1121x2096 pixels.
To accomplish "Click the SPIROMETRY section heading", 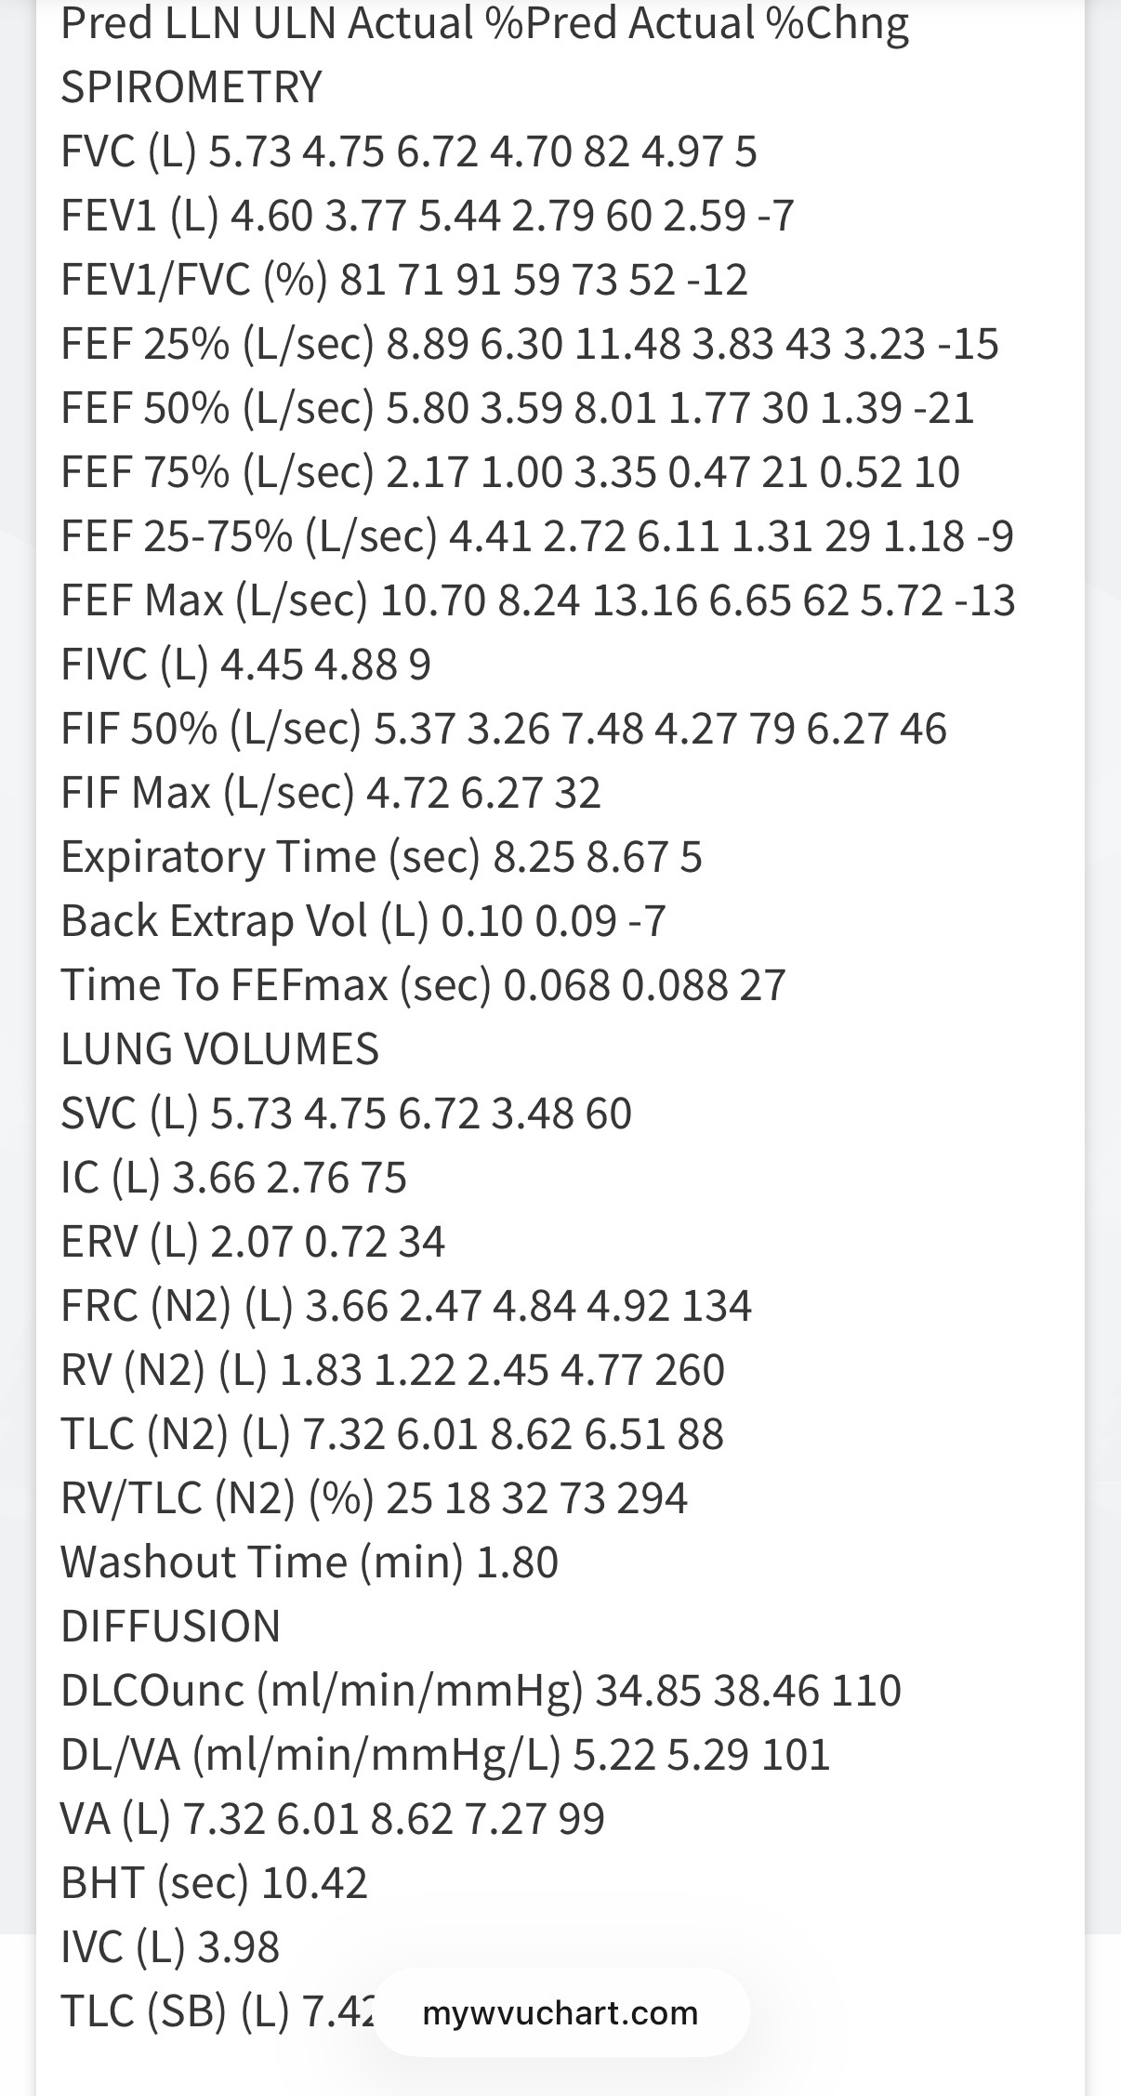I will tap(191, 87).
